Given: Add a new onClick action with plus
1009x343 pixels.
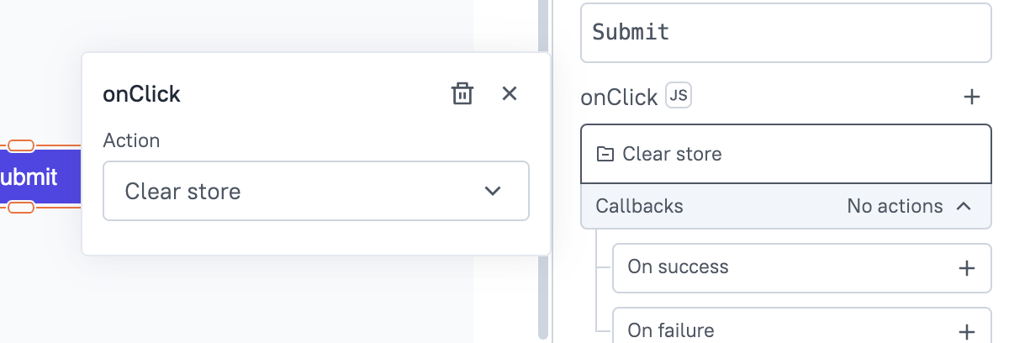Looking at the screenshot, I should [971, 97].
